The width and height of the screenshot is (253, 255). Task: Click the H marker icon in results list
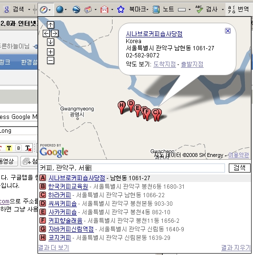point(43,237)
